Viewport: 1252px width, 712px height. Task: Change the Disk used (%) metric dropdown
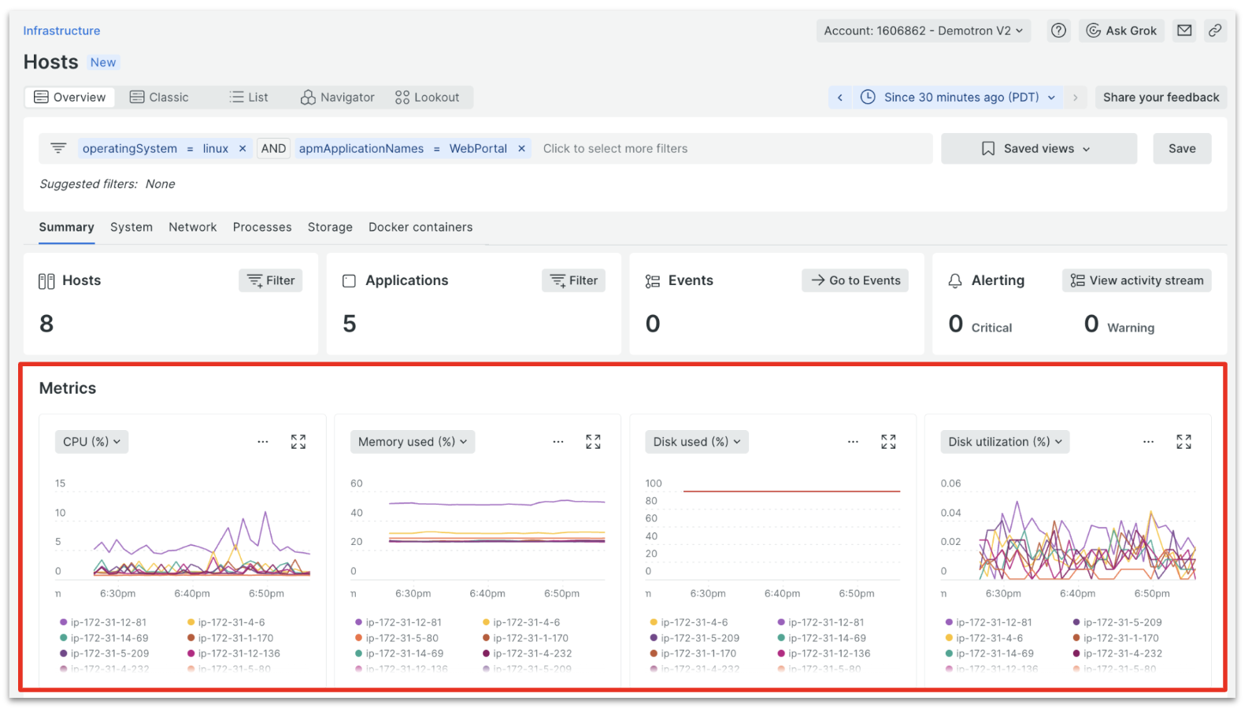(697, 442)
